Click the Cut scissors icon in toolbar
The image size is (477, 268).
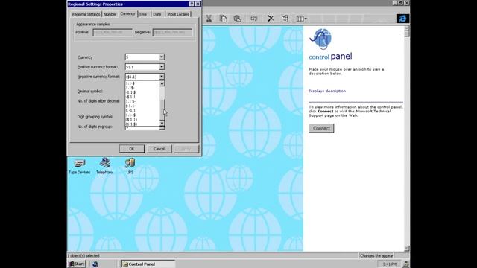(209, 19)
